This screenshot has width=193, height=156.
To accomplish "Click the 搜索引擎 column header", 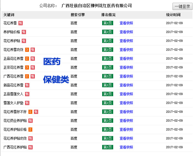I will (x=78, y=15).
